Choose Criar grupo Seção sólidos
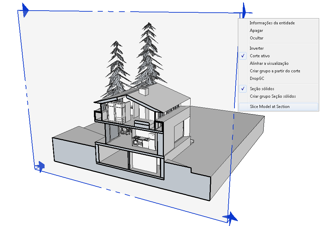The image size is (326, 230). point(278,96)
